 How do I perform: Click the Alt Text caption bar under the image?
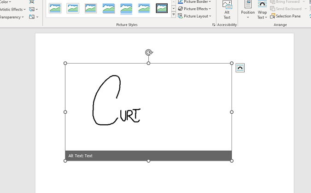click(x=148, y=156)
